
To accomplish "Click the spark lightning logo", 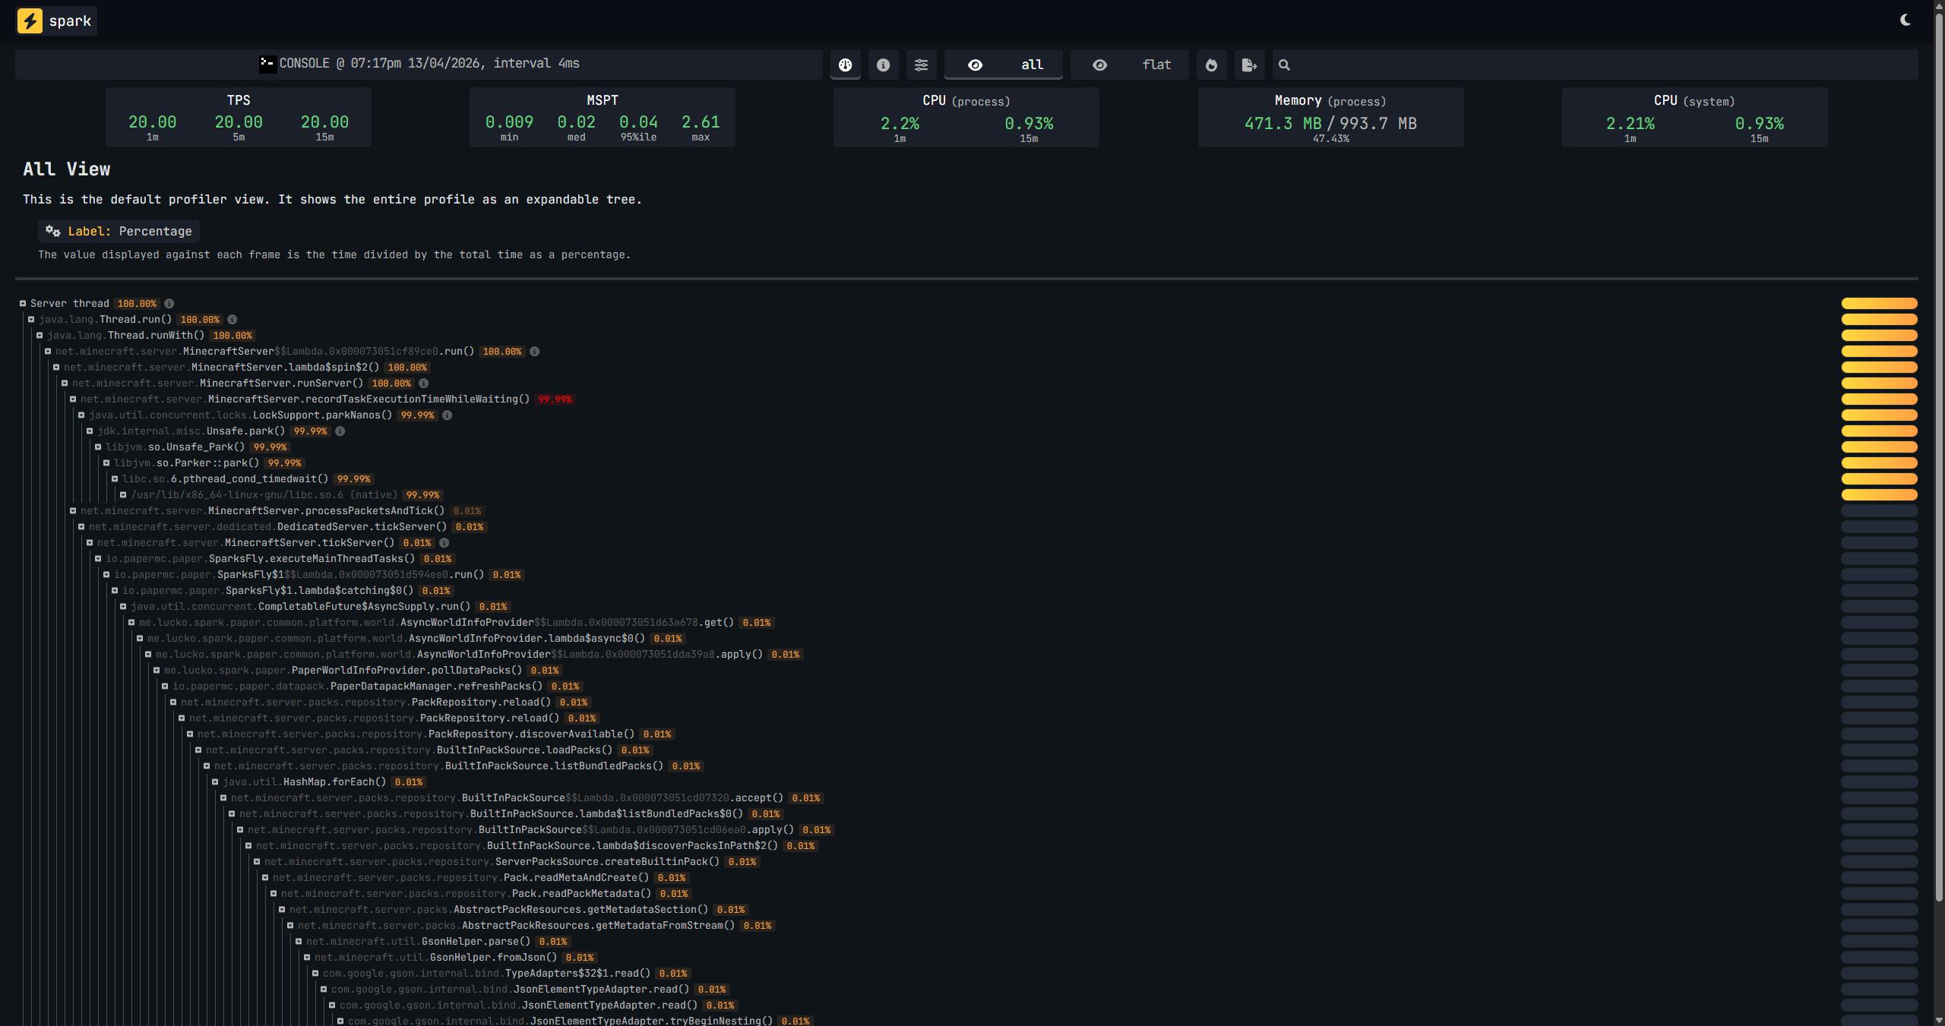I will click(30, 21).
